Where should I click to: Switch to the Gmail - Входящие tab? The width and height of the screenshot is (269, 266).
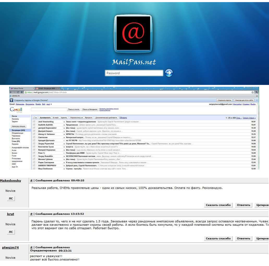tap(47, 89)
